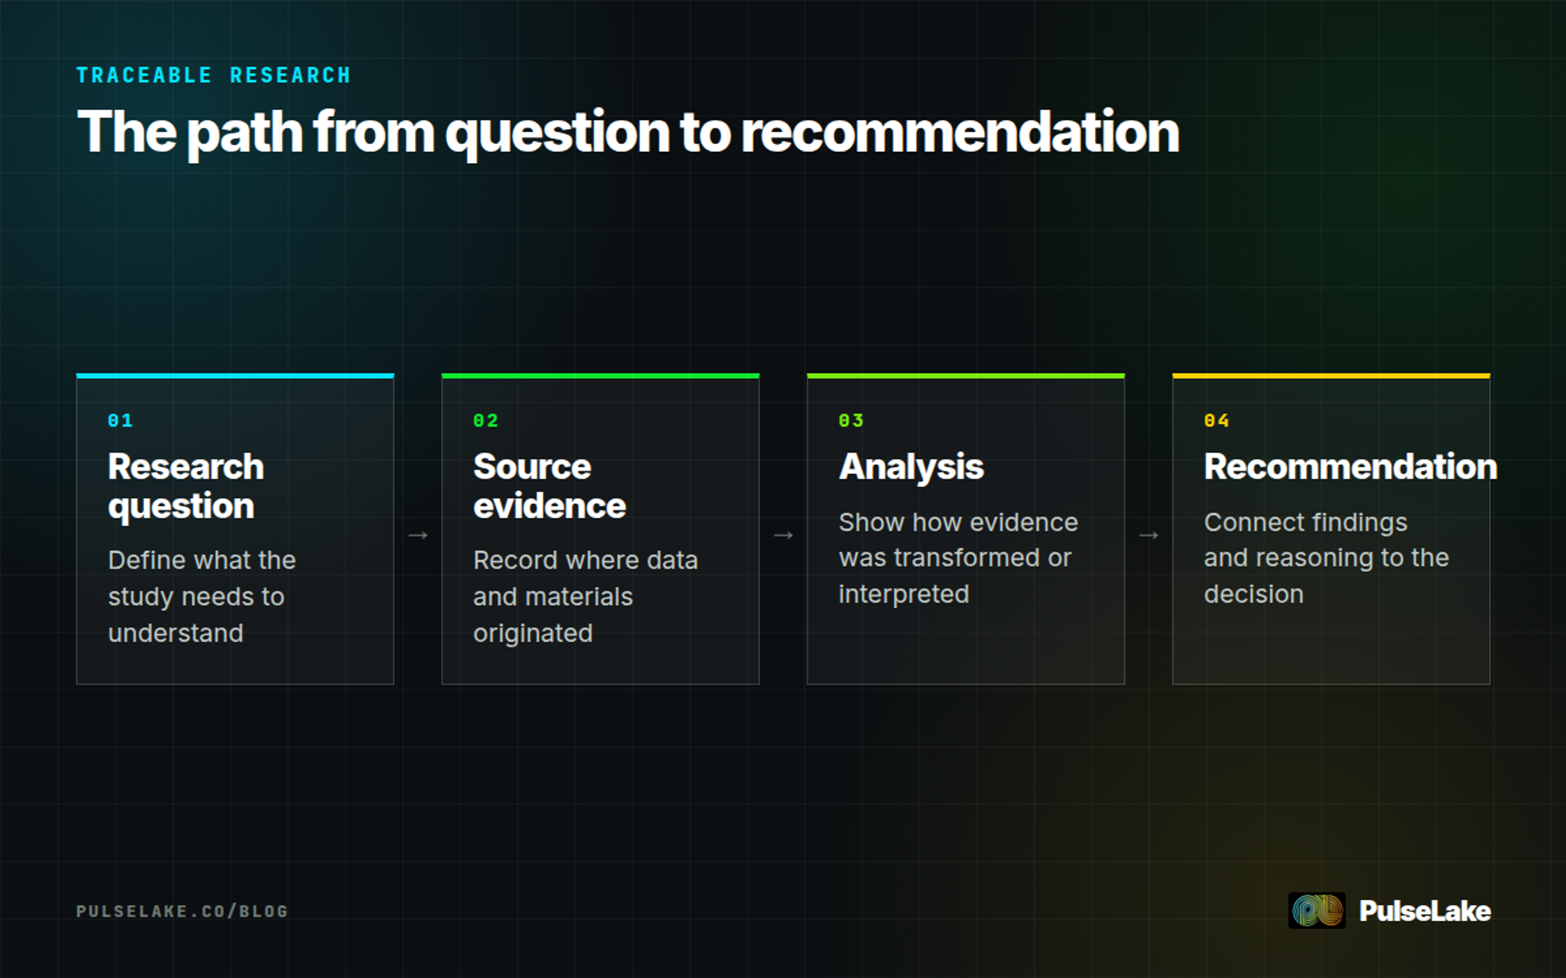The height and width of the screenshot is (978, 1566).
Task: Click the Recommendation card heading
Action: (1351, 467)
